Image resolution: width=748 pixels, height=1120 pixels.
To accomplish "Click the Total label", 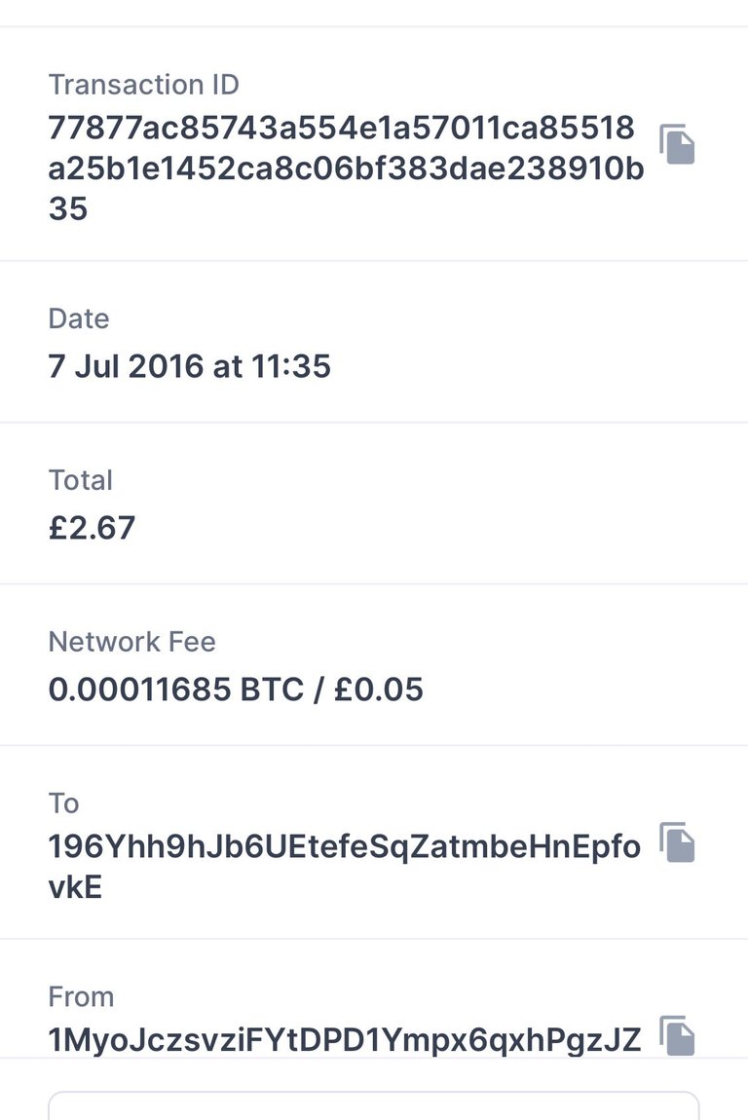I will (x=80, y=480).
